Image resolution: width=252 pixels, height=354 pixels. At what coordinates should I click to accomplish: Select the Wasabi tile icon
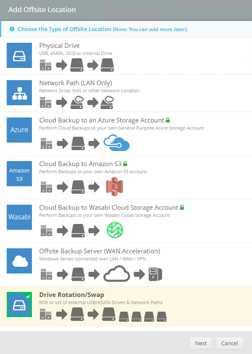pos(19,217)
